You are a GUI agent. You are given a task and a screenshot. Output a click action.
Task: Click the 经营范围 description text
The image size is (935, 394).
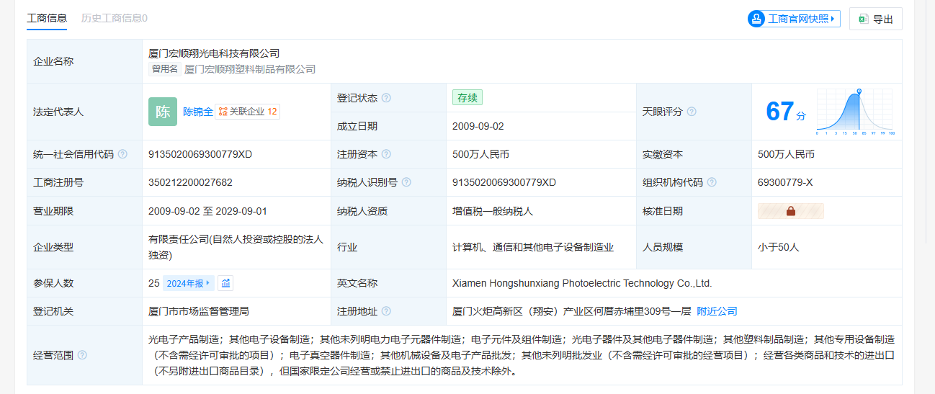[523, 355]
